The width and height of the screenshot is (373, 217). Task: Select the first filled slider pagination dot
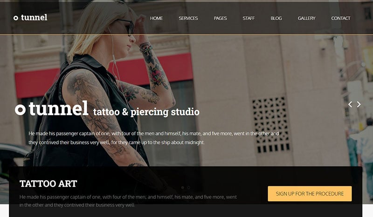pos(183,188)
